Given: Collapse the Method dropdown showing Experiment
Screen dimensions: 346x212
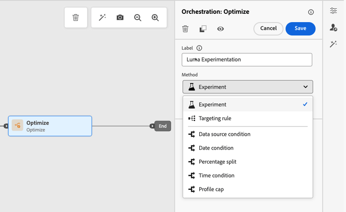Looking at the screenshot, I should coord(248,87).
